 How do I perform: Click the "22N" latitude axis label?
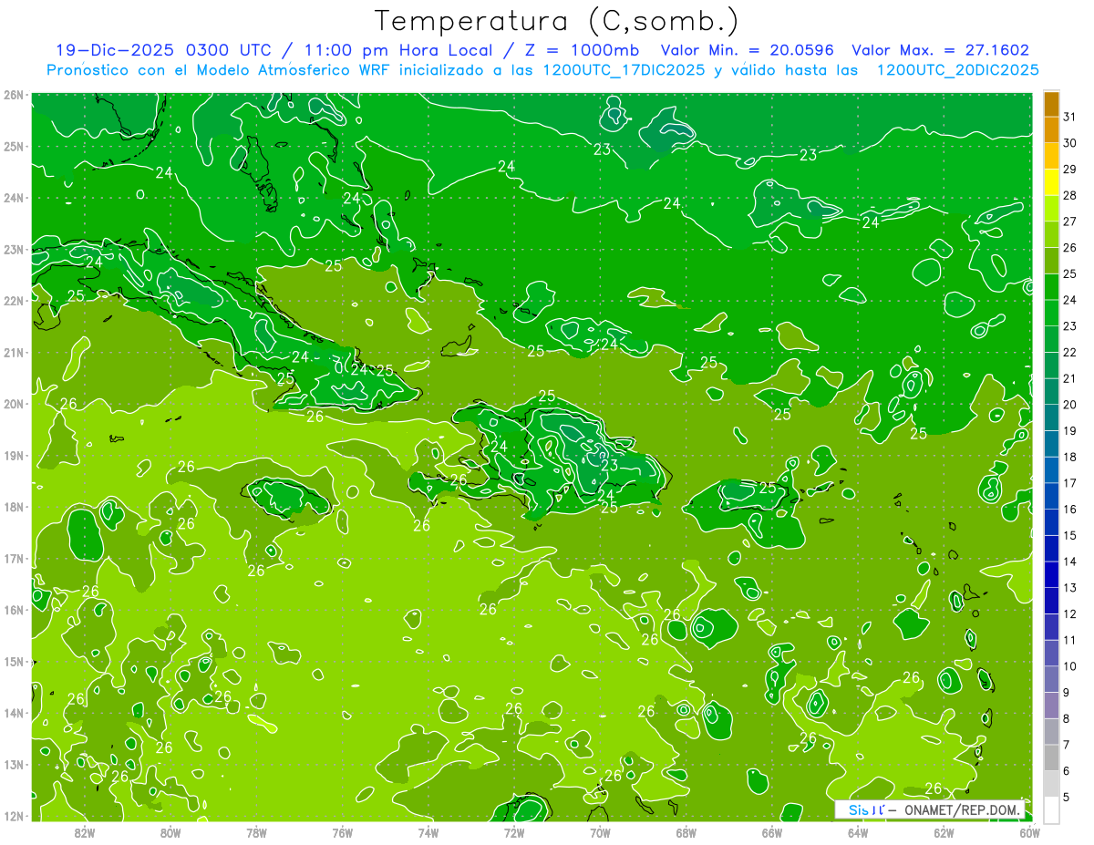tap(14, 301)
